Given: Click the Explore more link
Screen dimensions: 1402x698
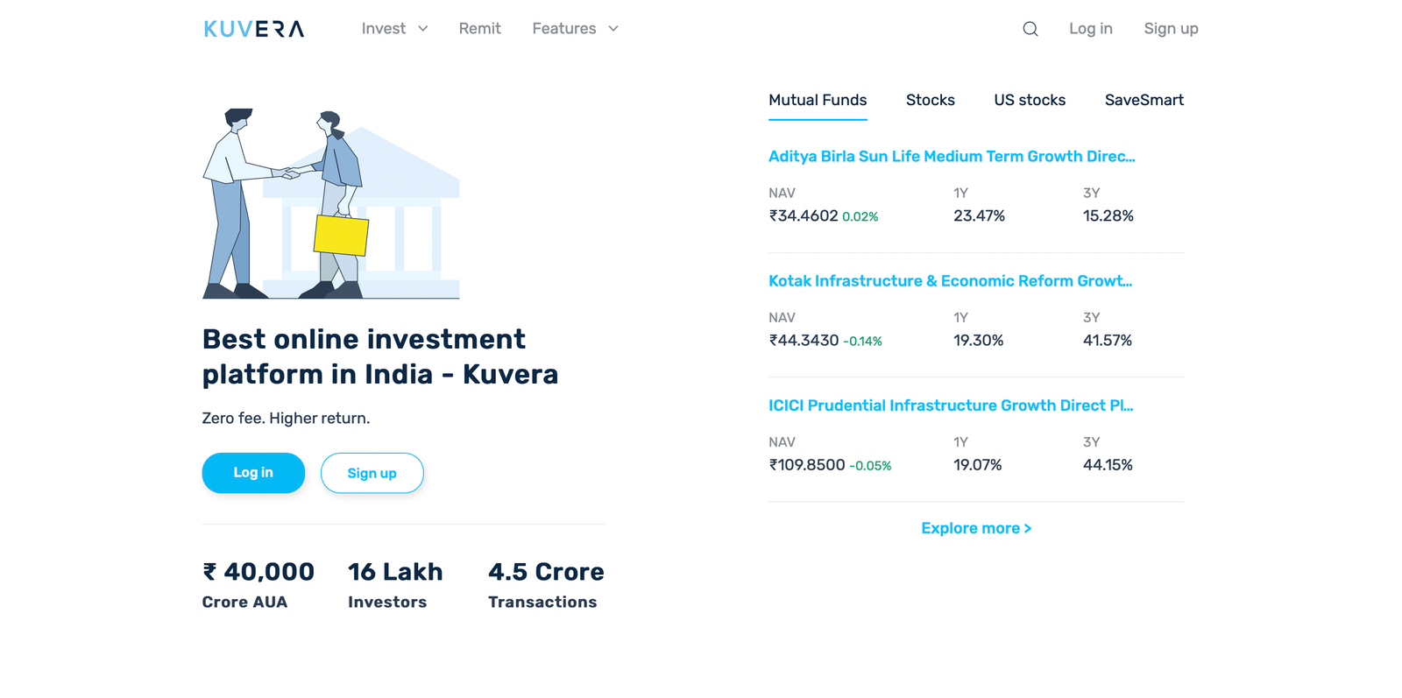Looking at the screenshot, I should [976, 529].
